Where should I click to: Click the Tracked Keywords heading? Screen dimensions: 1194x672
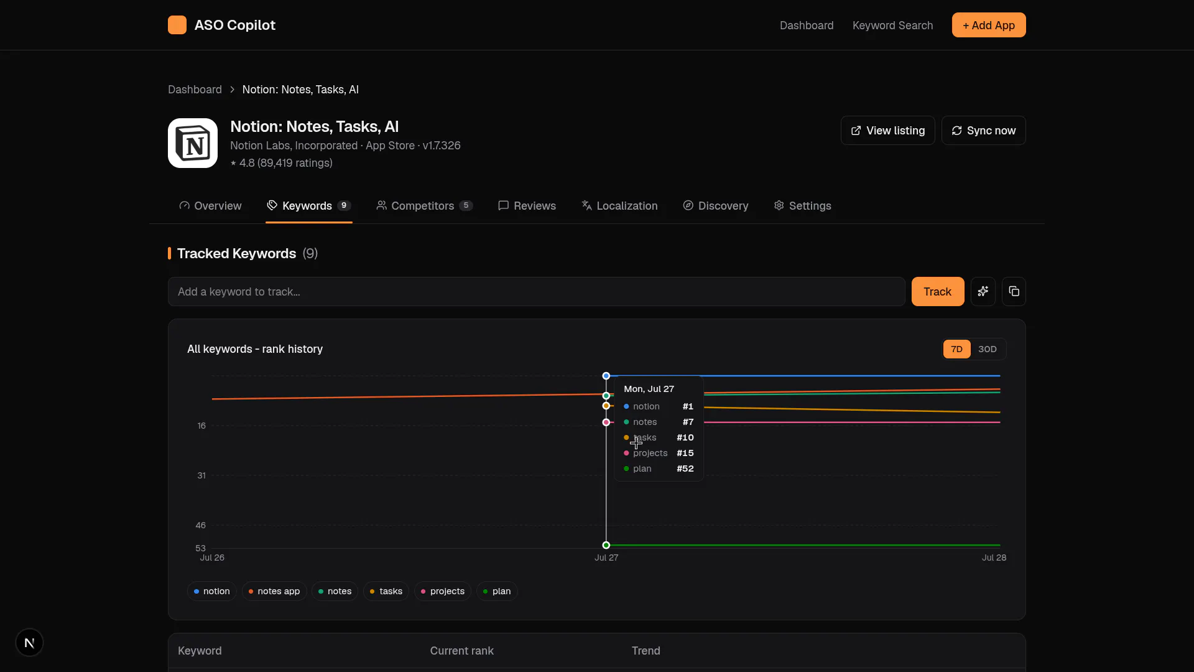[236, 253]
